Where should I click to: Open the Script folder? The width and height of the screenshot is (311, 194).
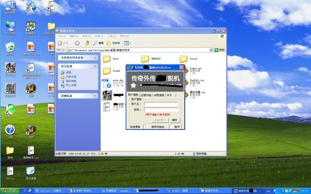tap(189, 59)
